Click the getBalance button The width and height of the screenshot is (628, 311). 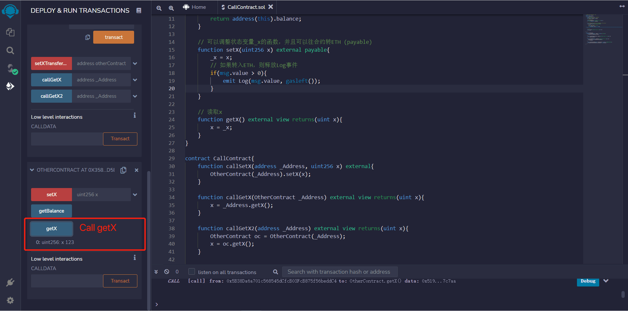tap(51, 211)
